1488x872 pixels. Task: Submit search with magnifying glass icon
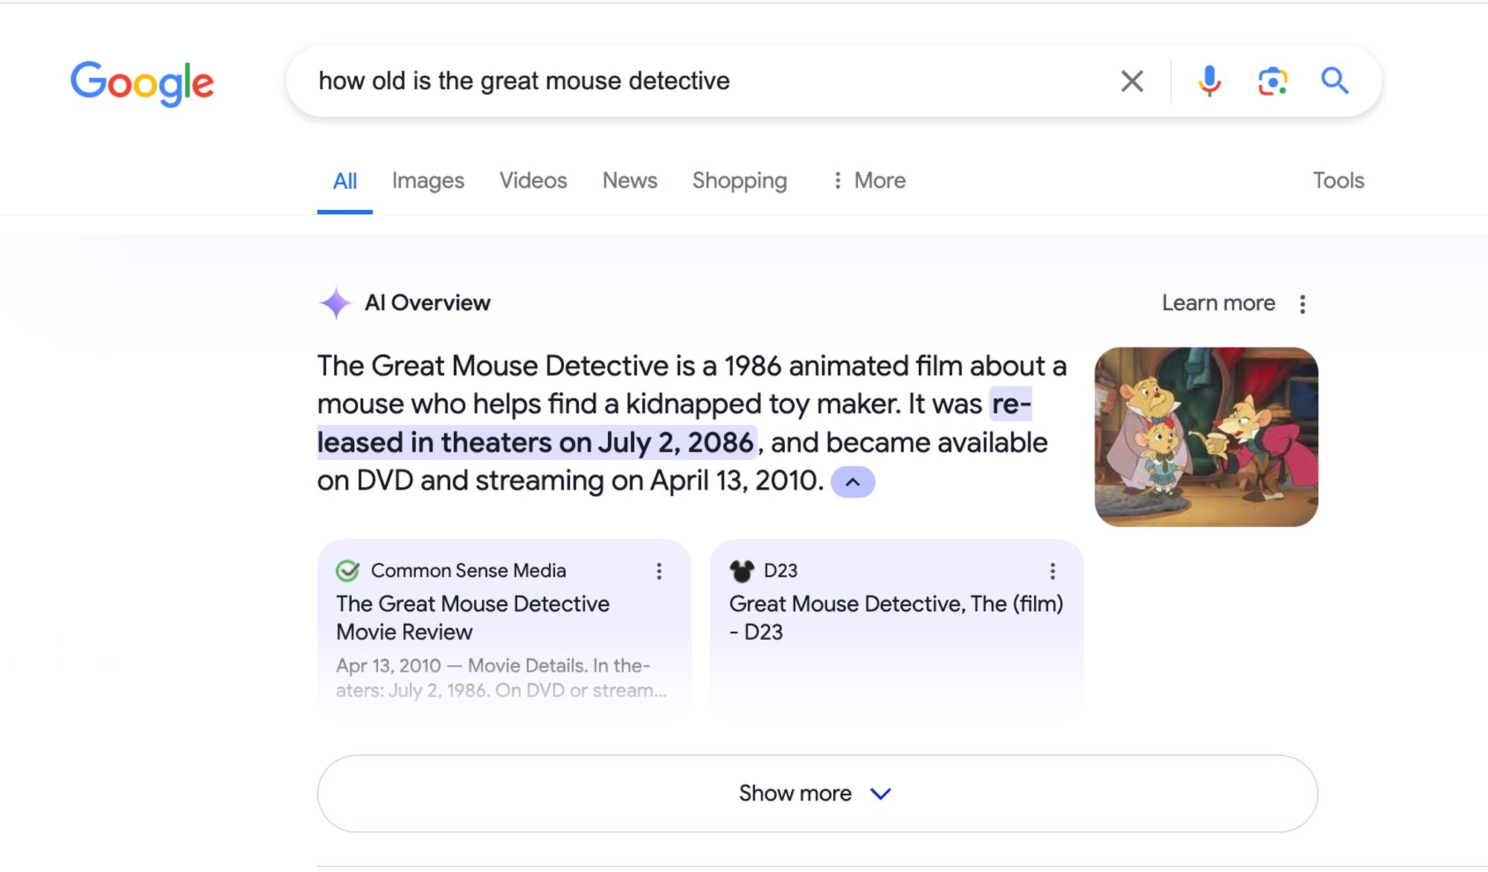click(x=1334, y=80)
